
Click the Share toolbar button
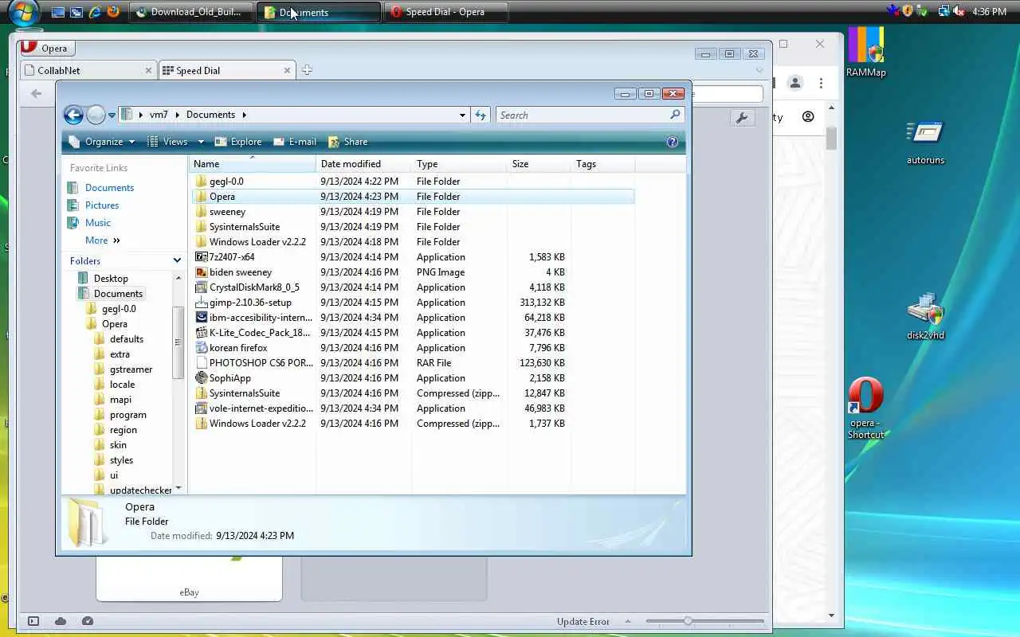(347, 142)
